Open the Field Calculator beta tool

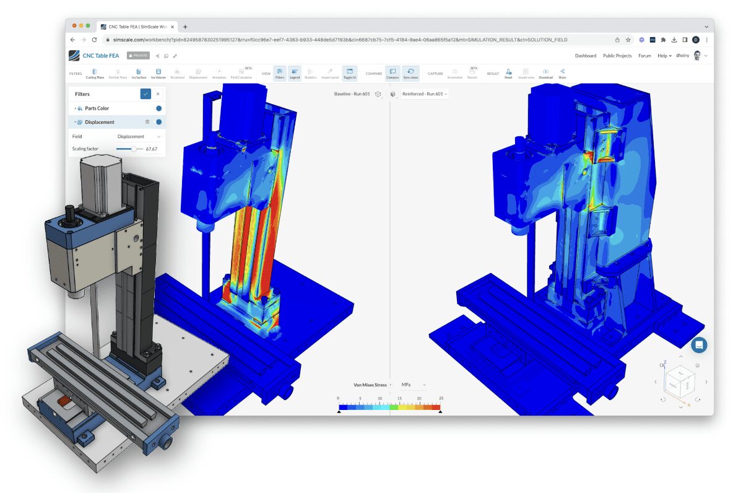(241, 73)
